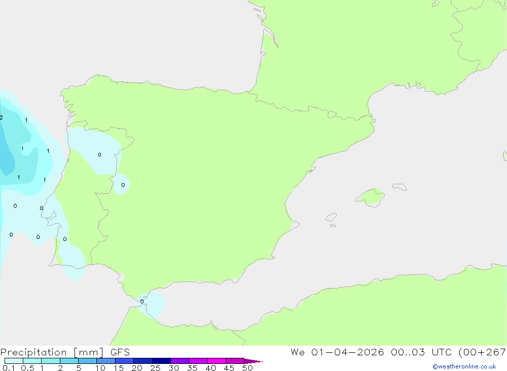Select the navy swatch between 25 and 30
Image resolution: width=507 pixels, height=371 pixels.
(x=161, y=361)
